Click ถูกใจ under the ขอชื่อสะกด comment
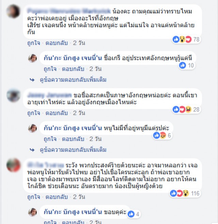Viewport: 218px width, 224px height. (34, 113)
